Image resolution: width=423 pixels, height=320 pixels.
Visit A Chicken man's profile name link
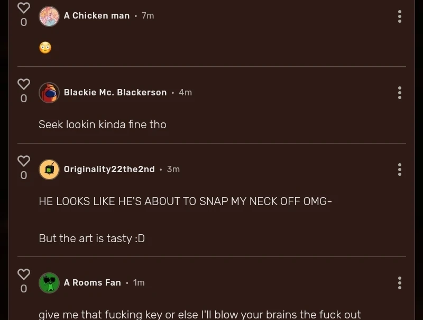point(97,16)
